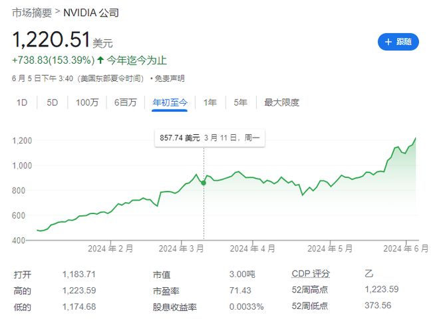Click the 1,220.51 price value

click(x=51, y=39)
